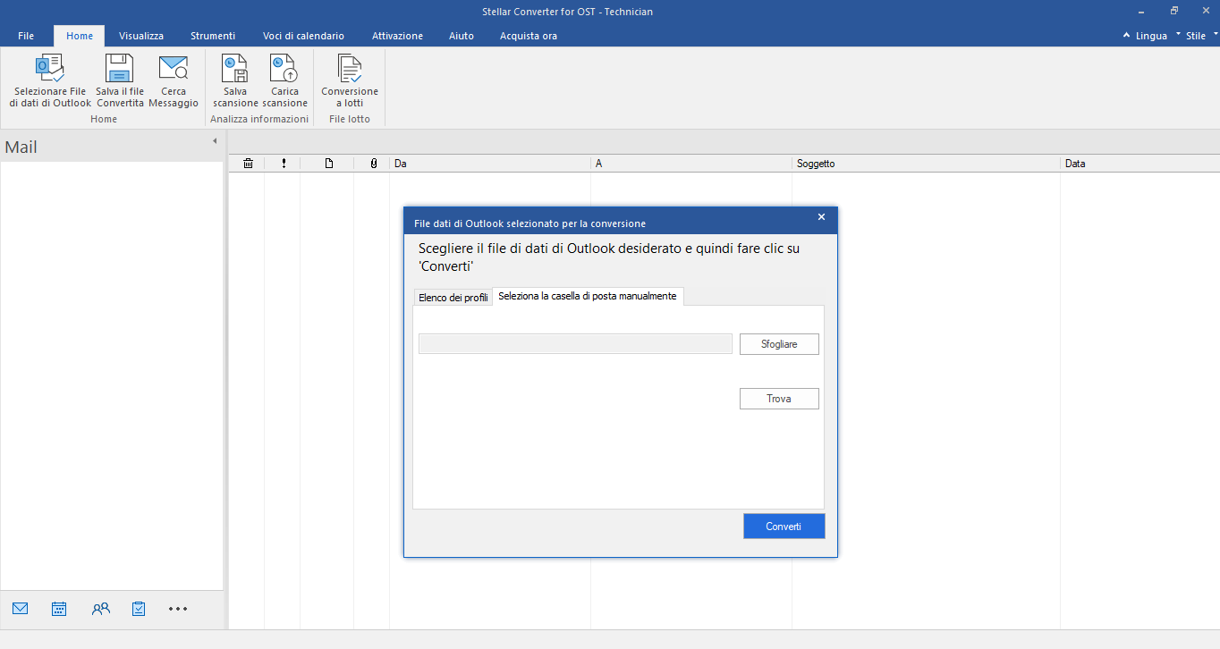Sort by item type document column
The height and width of the screenshot is (649, 1220).
click(x=328, y=164)
